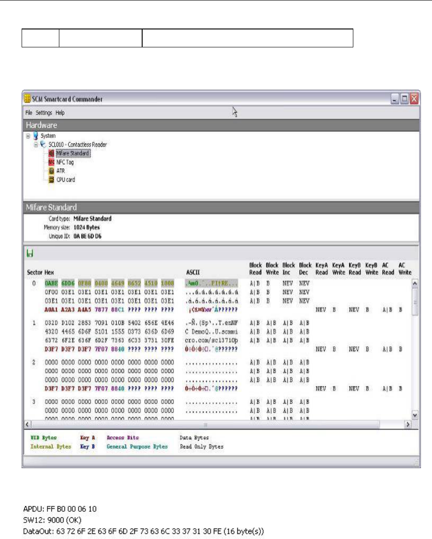
Task: Click the SCL010 Contactless Reader icon
Action: (43, 144)
